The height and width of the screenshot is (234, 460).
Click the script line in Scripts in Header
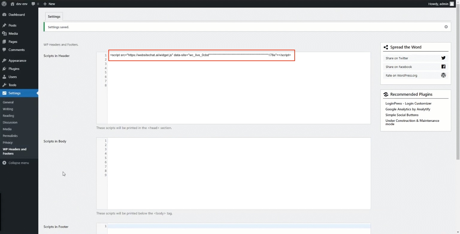[200, 55]
